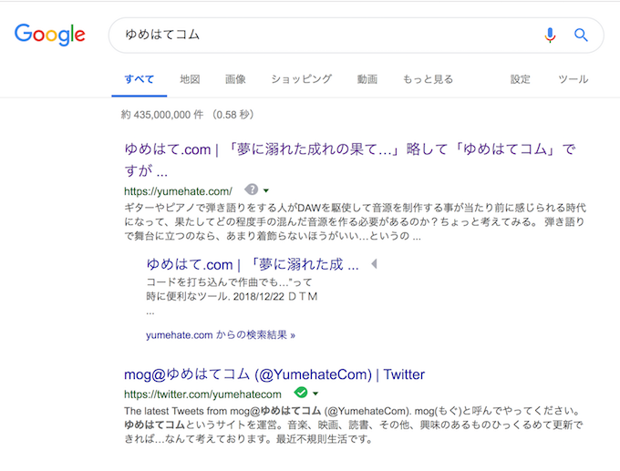The image size is (620, 471).
Task: Open the もっと見る menu
Action: click(428, 79)
